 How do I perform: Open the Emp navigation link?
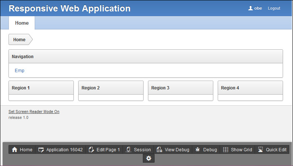(20, 71)
